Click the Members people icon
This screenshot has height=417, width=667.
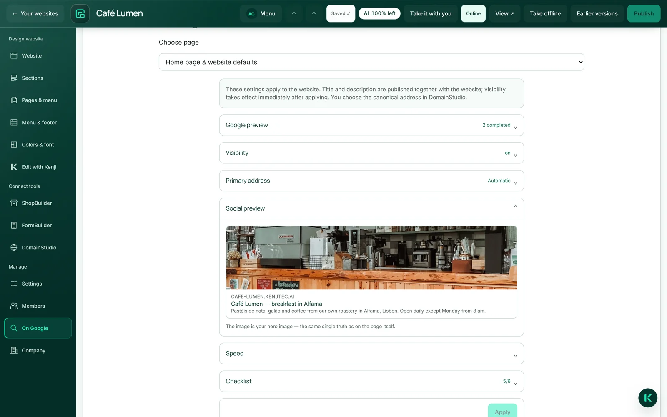[x=14, y=306]
